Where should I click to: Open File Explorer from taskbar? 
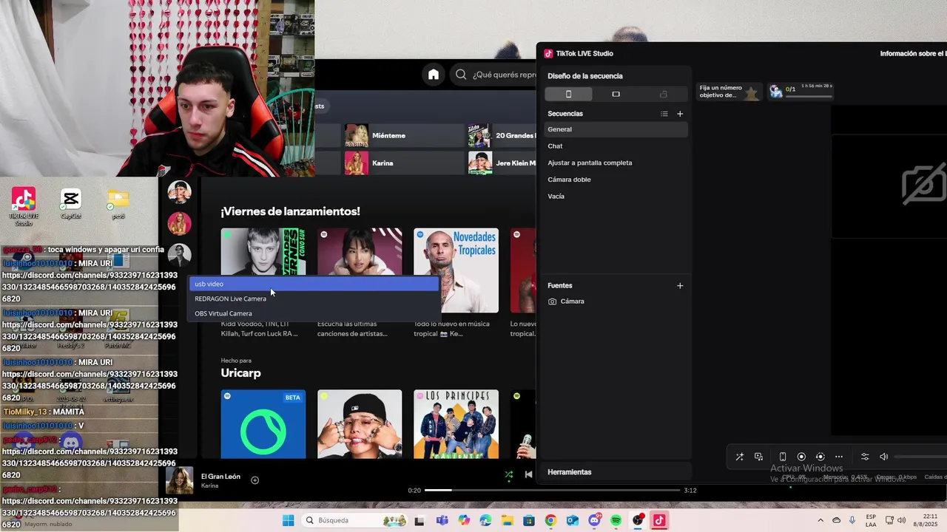[508, 520]
